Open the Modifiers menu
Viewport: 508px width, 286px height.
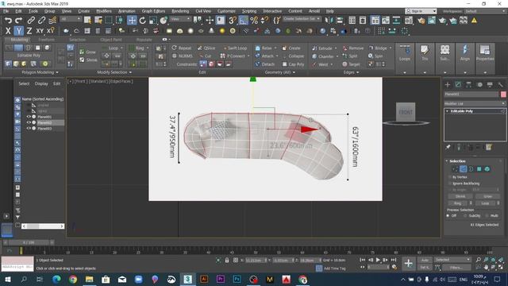(x=104, y=11)
